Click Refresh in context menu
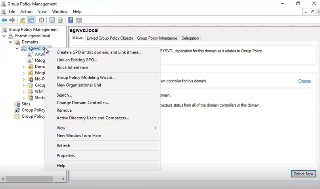 102,145
